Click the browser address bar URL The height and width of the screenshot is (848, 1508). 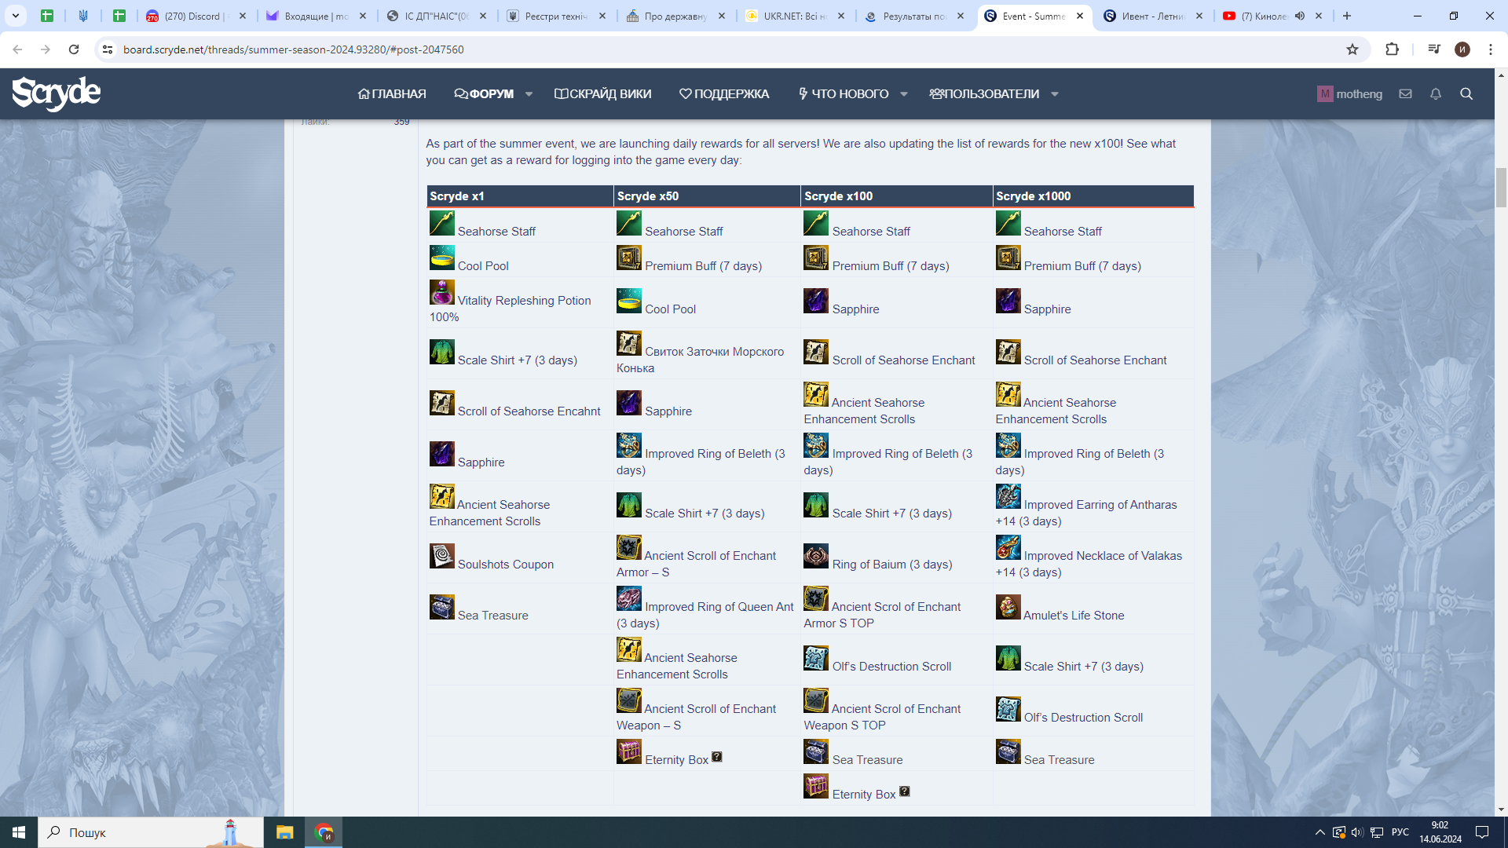[x=293, y=49]
